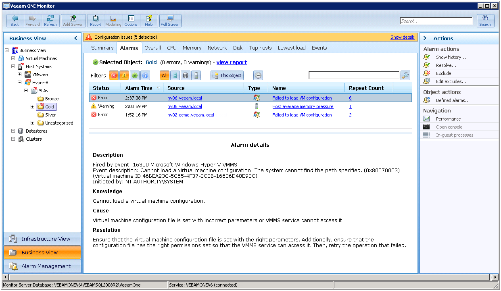Open Defined alarms under Object actions

[453, 100]
